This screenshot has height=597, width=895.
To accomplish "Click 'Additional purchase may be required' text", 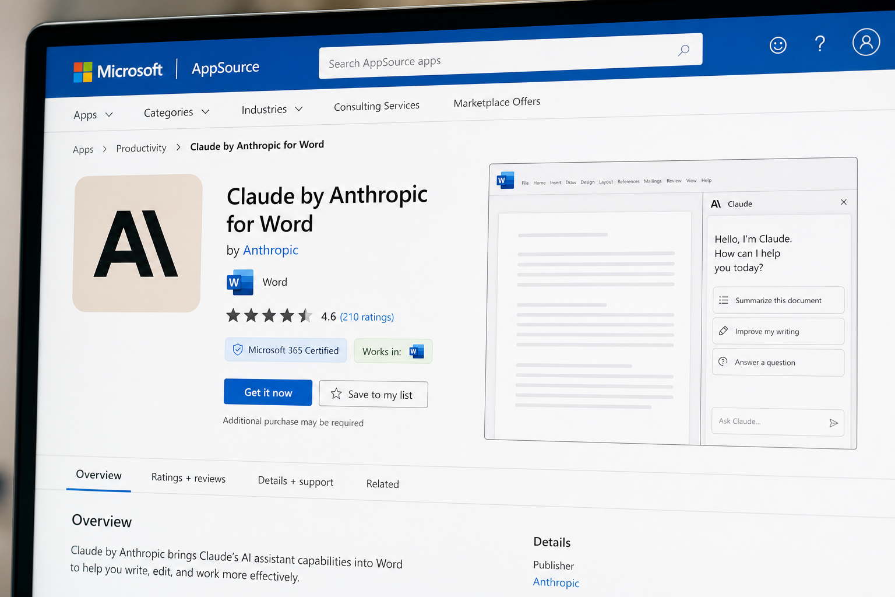I will tap(293, 422).
